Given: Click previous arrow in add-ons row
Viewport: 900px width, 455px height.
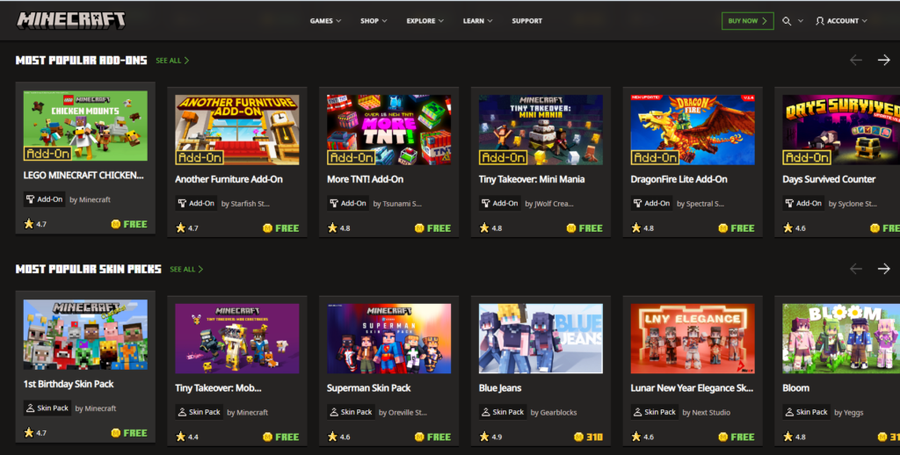Looking at the screenshot, I should pyautogui.click(x=856, y=60).
